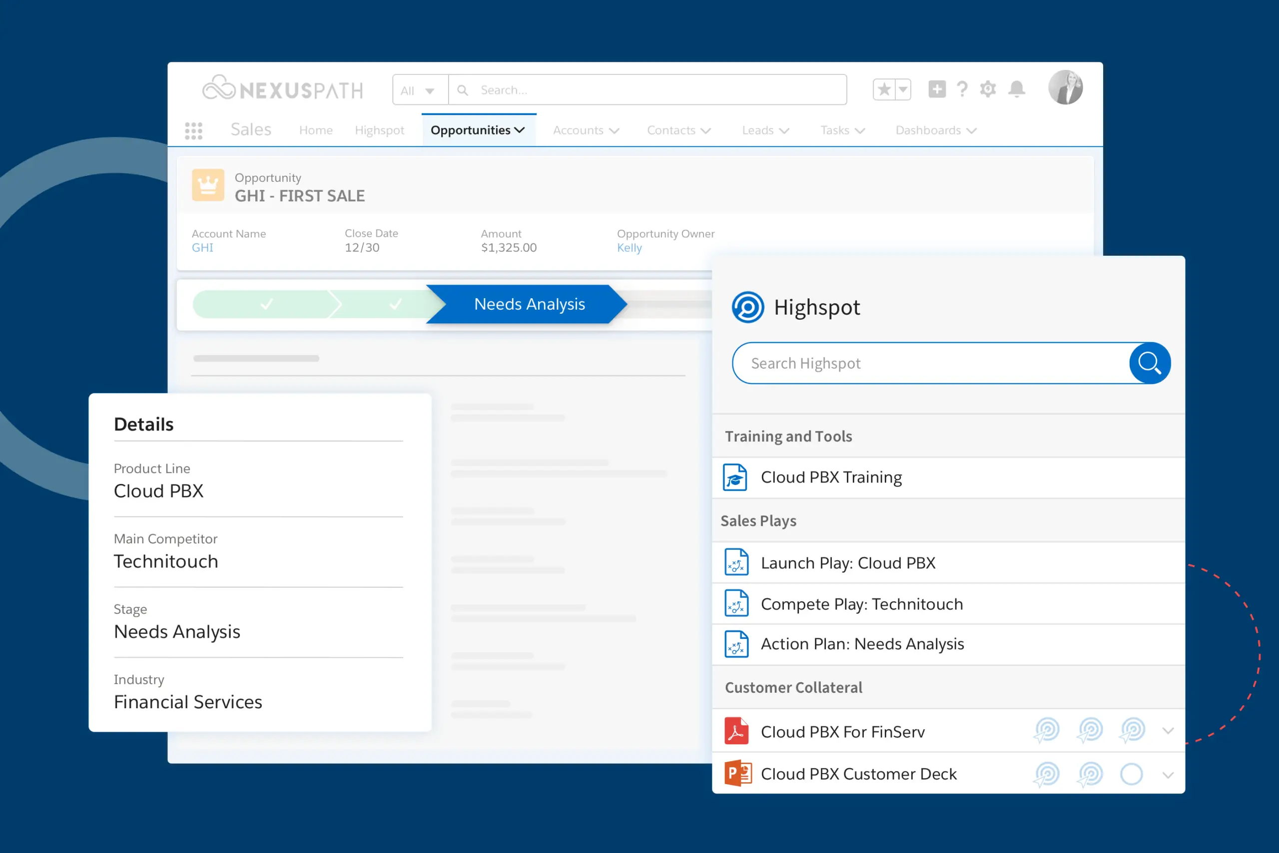Click the Kelly opportunity owner link

point(629,249)
